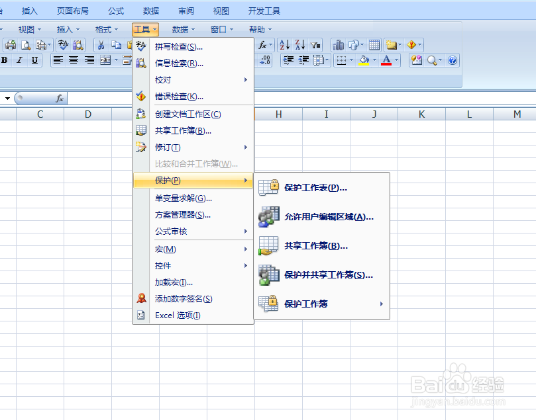Apply red font color A

386,60
